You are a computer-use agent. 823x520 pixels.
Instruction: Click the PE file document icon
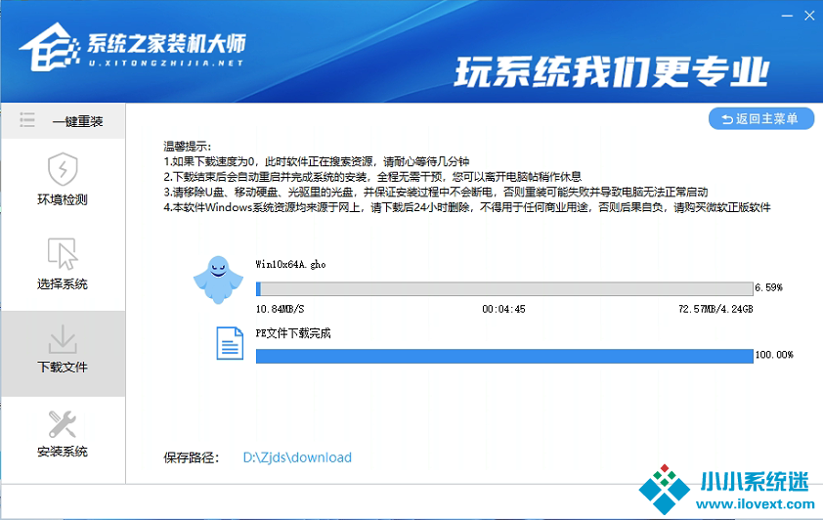click(230, 343)
